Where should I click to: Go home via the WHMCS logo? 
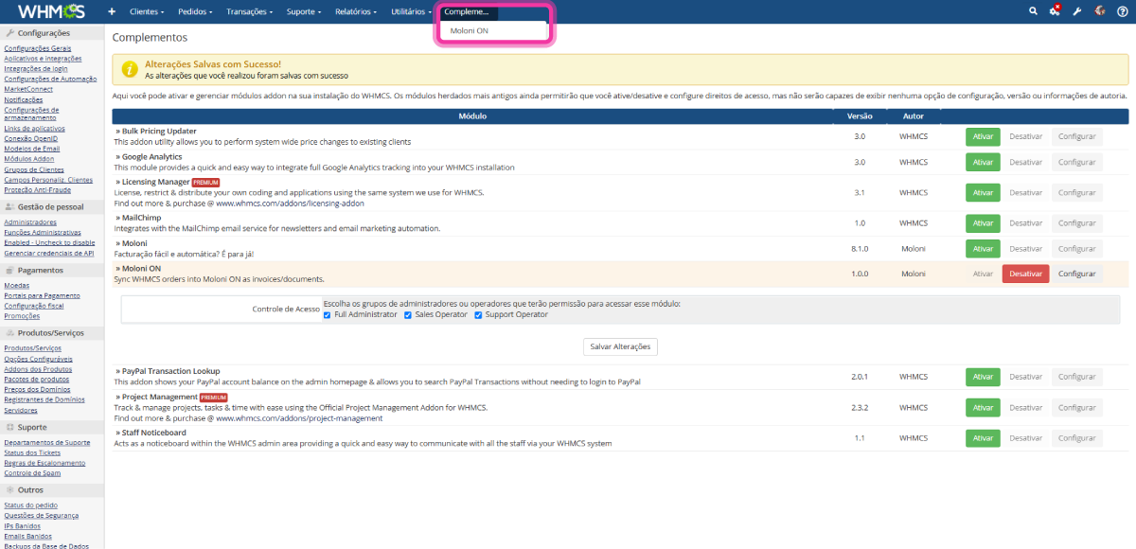(x=51, y=11)
